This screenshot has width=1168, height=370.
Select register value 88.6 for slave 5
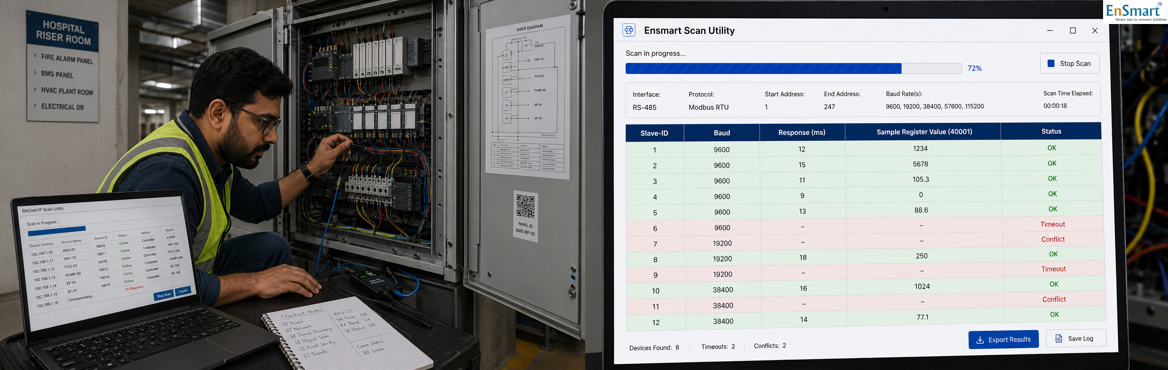click(921, 210)
